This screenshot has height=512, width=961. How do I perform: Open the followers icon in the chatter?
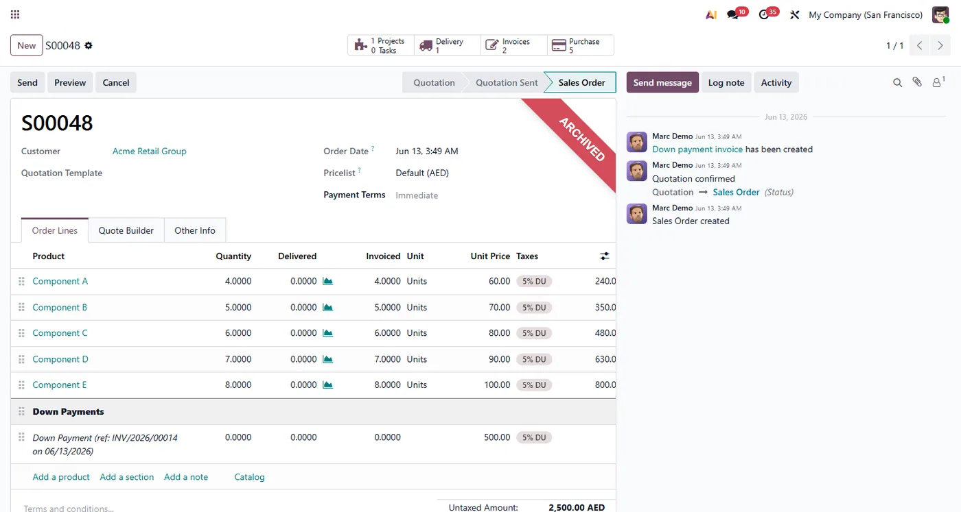point(938,83)
